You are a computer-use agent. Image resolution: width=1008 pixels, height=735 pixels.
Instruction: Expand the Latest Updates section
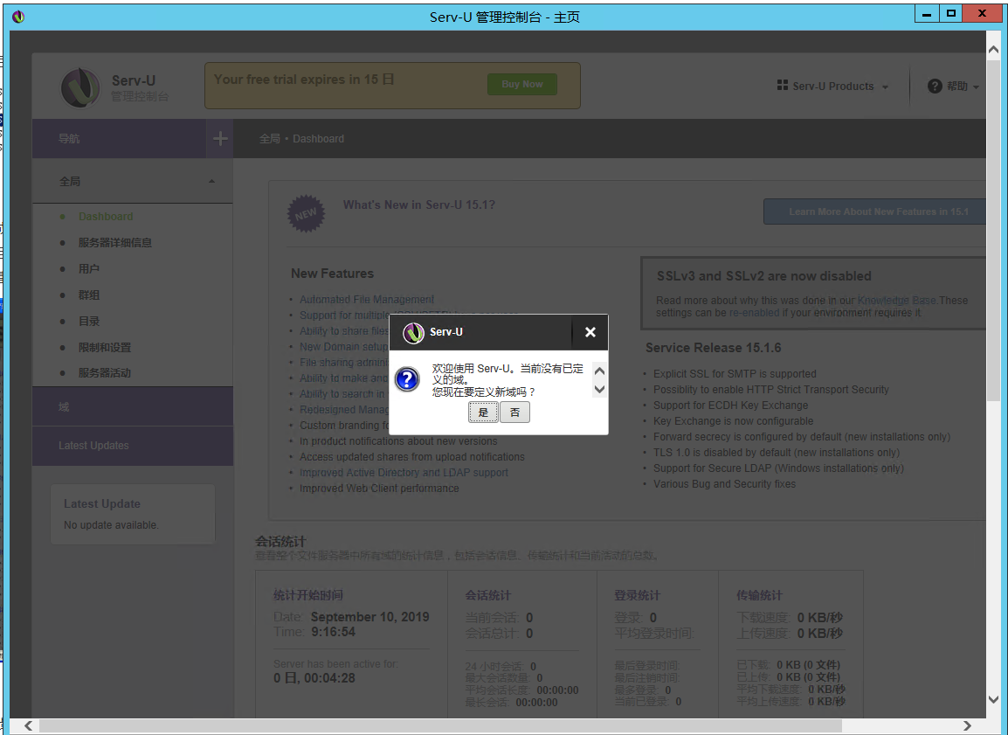tap(133, 446)
